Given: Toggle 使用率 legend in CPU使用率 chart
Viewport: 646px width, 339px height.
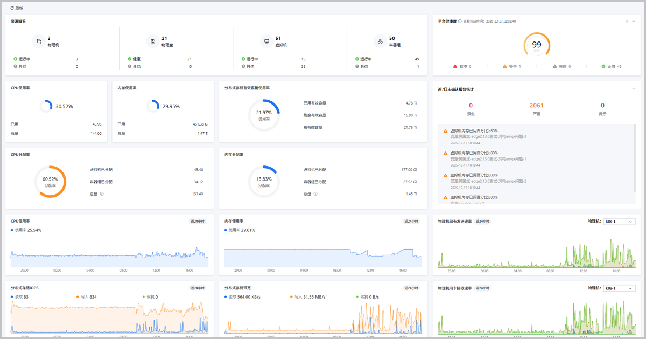Looking at the screenshot, I should tap(26, 230).
